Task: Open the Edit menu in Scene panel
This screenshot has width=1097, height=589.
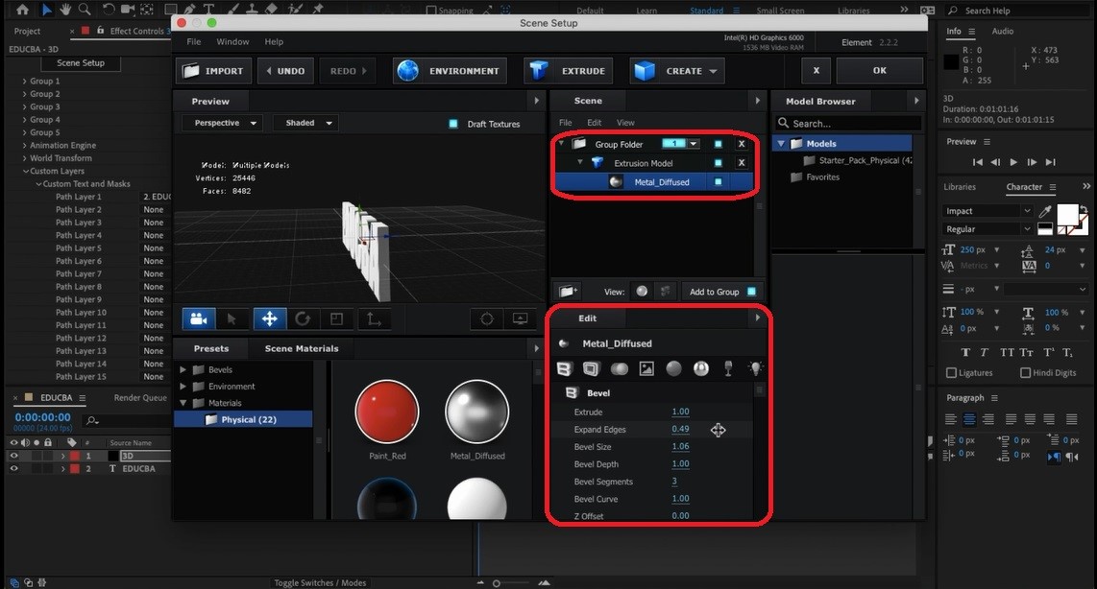Action: coord(594,122)
